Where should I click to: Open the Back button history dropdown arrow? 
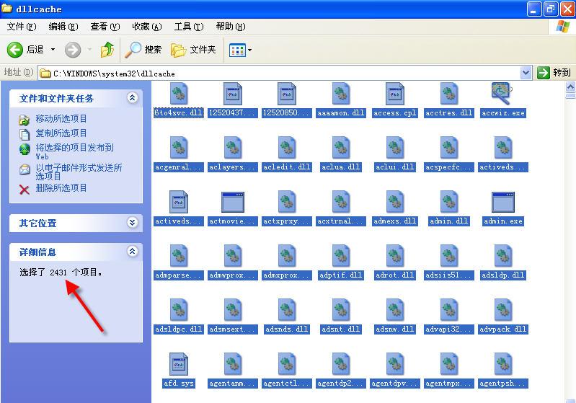coord(53,50)
